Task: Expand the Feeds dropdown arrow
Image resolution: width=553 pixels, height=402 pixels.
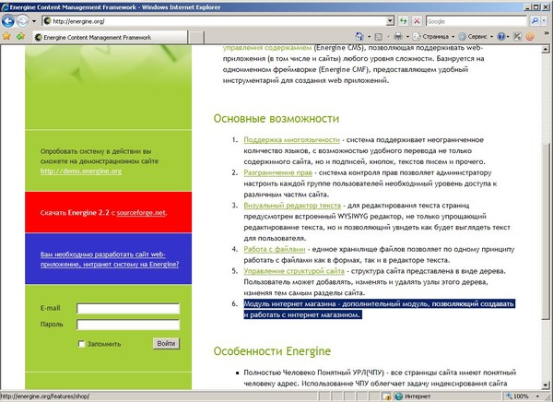Action: coord(388,37)
